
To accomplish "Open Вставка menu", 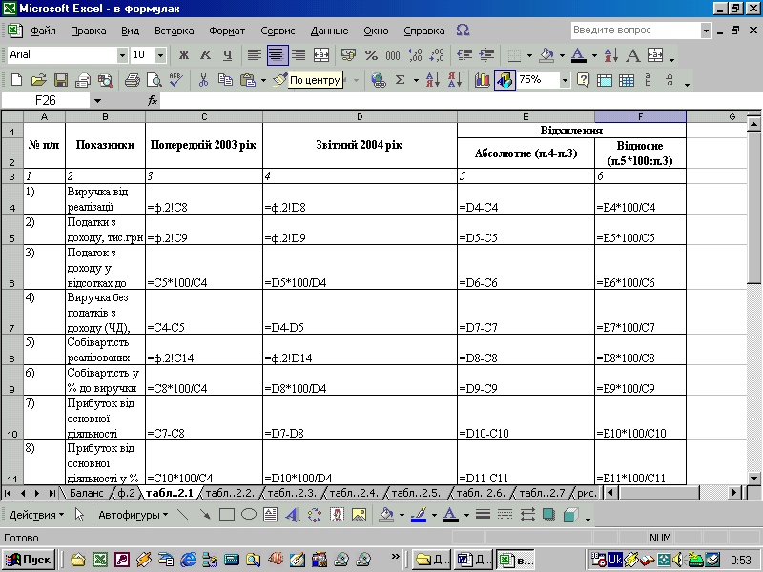I will [175, 31].
